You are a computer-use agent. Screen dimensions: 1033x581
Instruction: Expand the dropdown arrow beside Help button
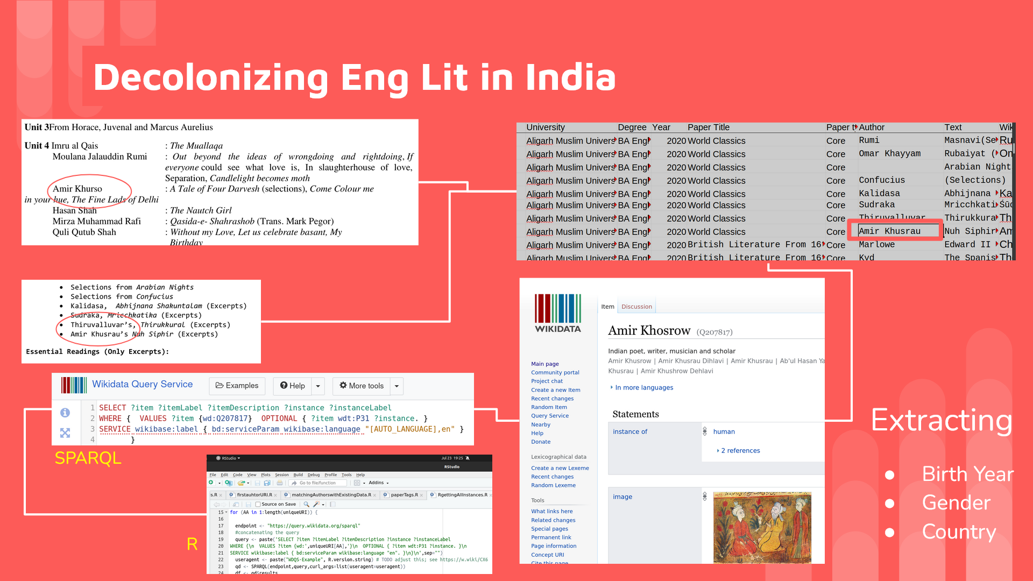point(318,386)
